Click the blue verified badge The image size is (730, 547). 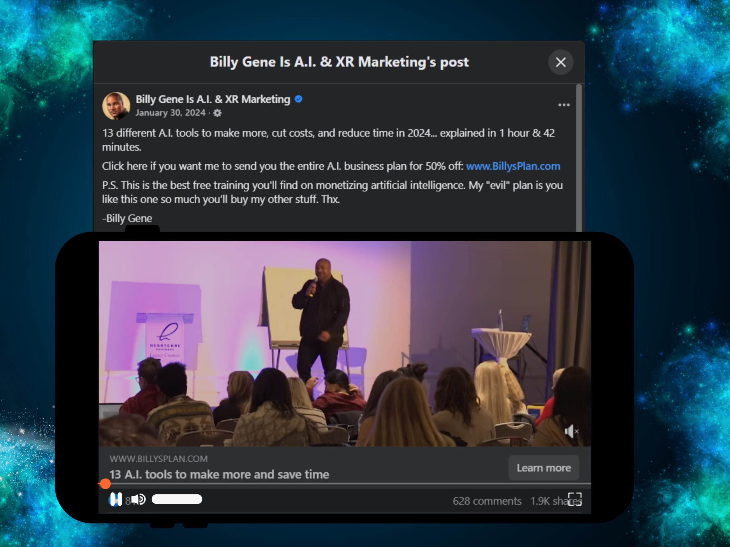(298, 99)
